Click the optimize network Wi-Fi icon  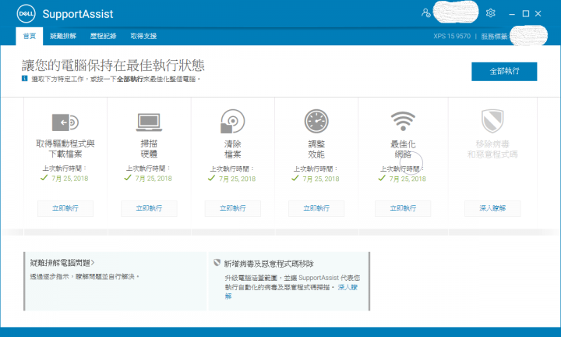403,121
